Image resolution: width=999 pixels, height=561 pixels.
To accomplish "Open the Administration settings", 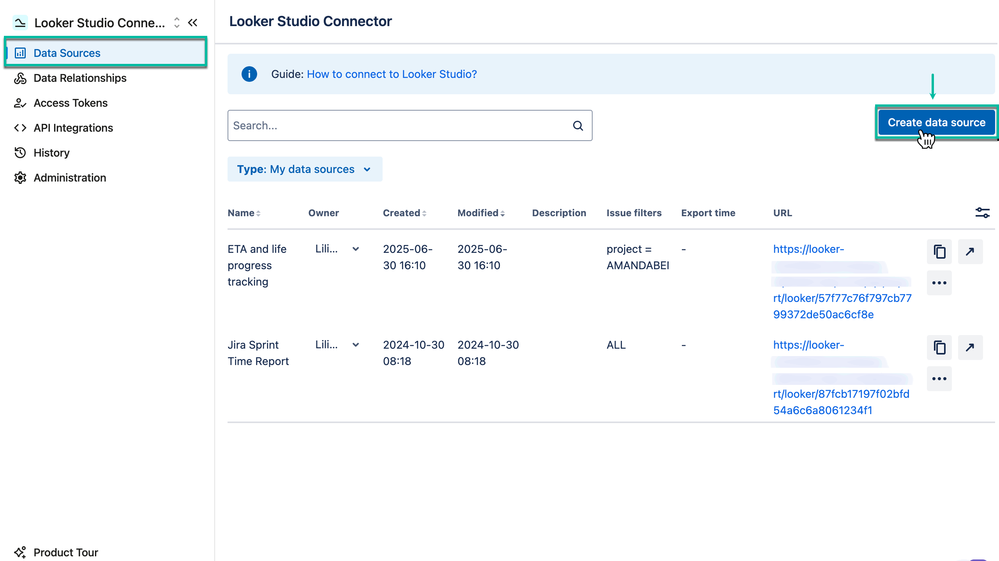I will [70, 178].
